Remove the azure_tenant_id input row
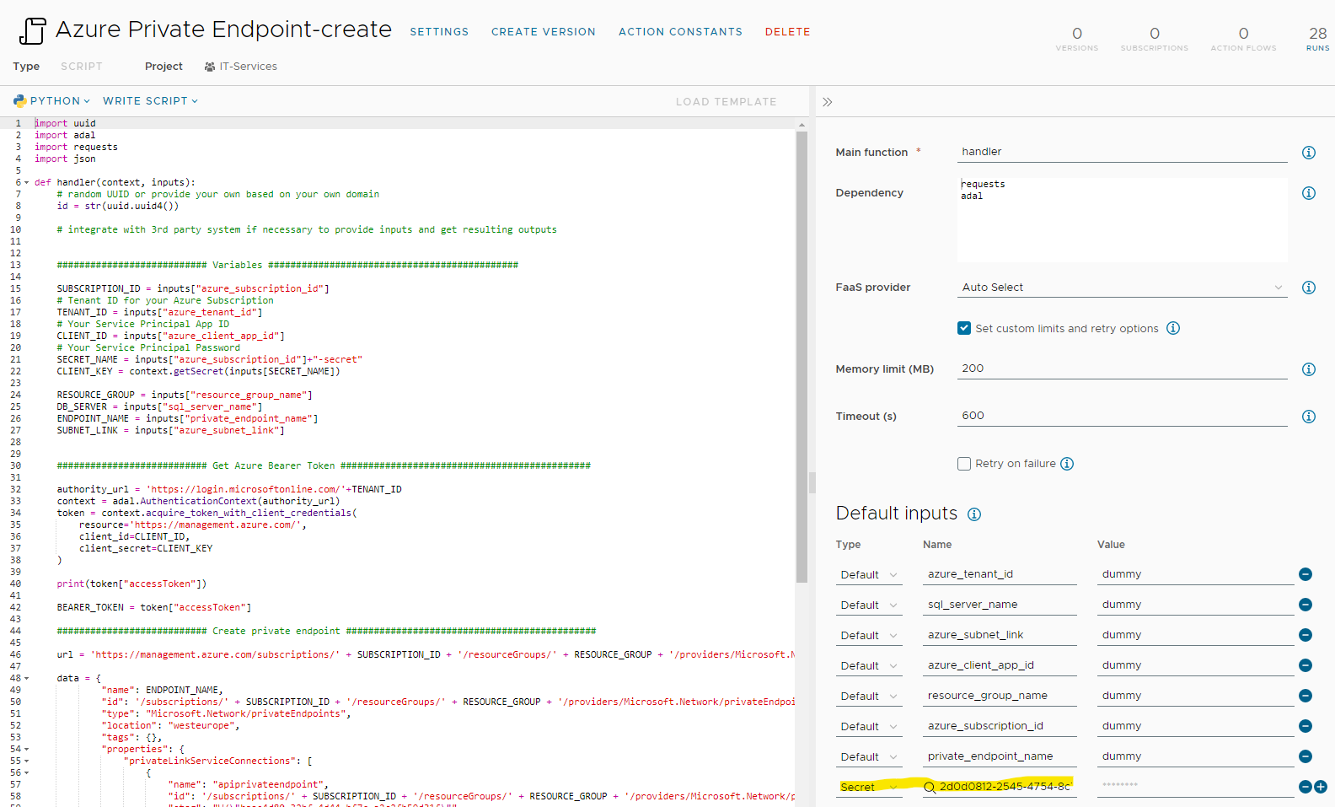The image size is (1335, 807). tap(1305, 574)
